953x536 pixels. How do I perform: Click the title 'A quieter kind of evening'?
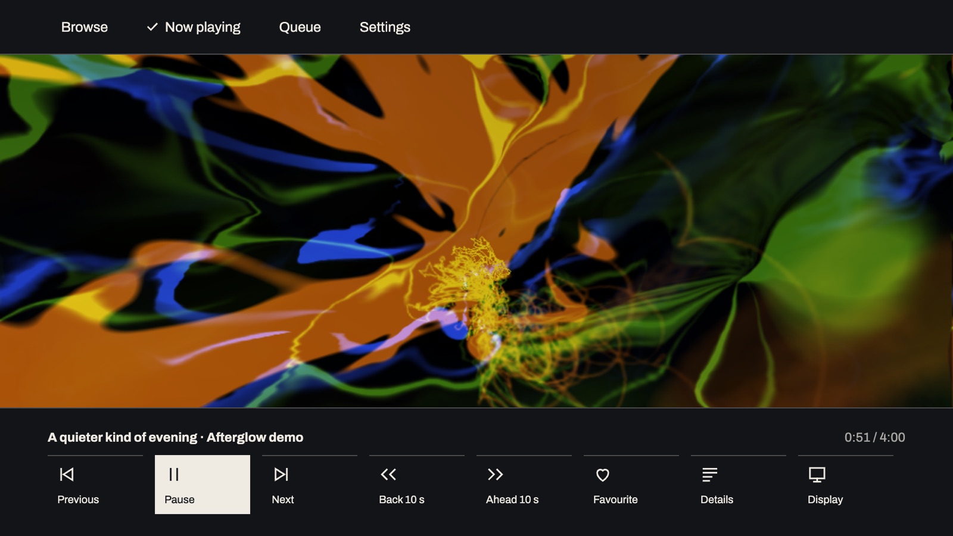(122, 437)
